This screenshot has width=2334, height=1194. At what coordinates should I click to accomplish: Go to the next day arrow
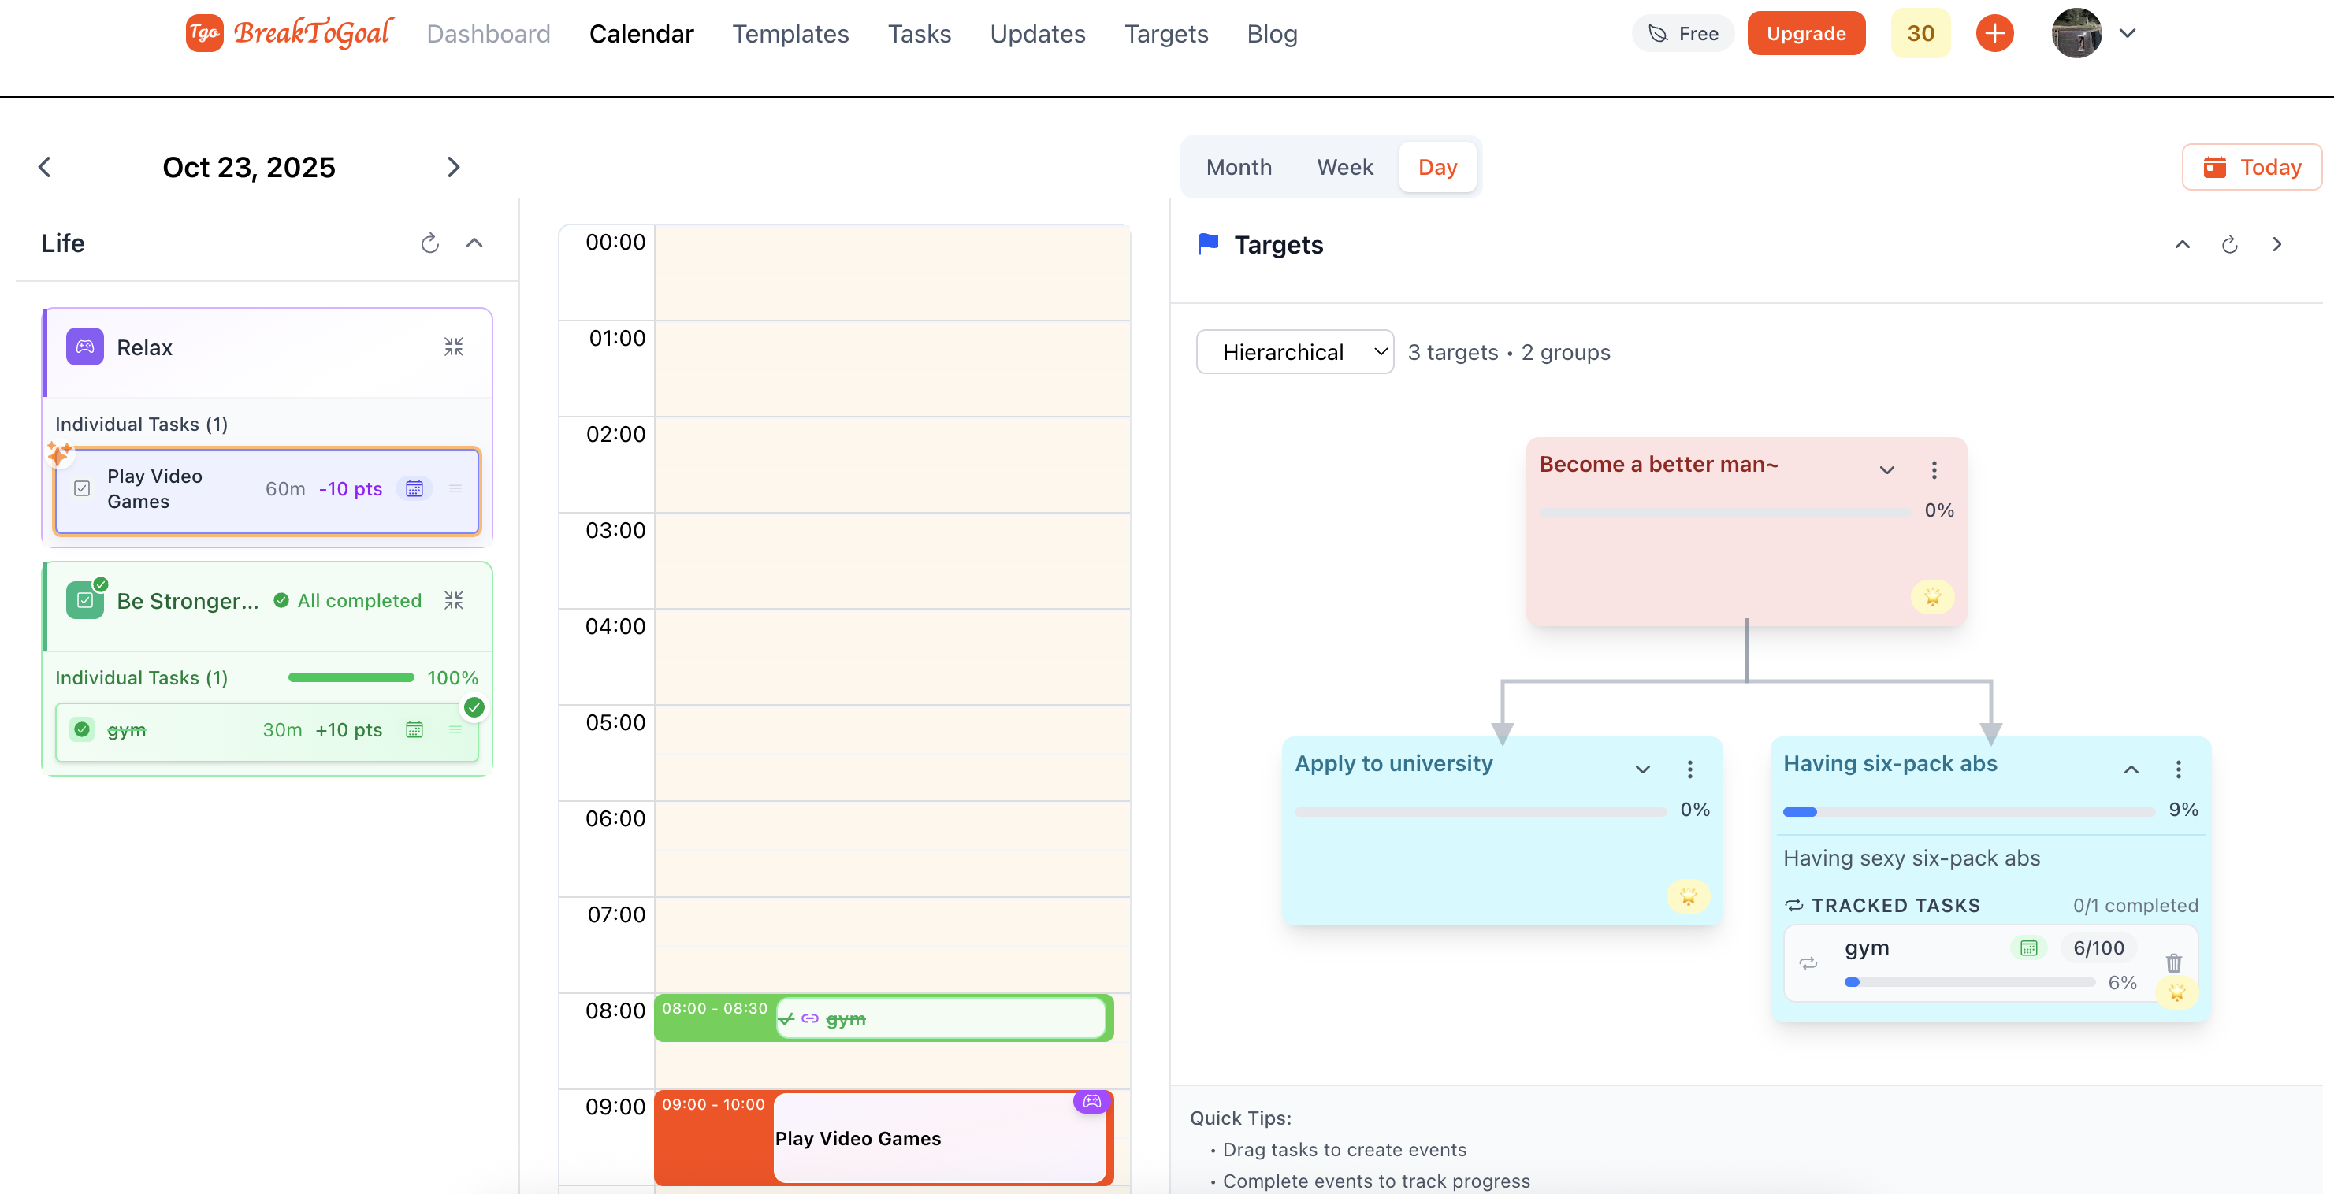(454, 168)
